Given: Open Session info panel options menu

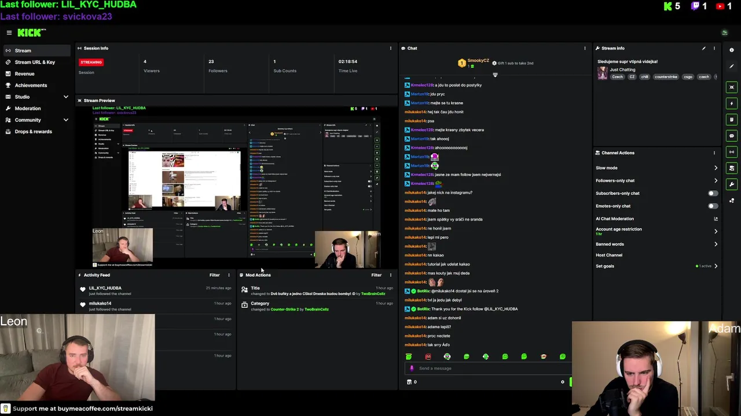Looking at the screenshot, I should click(x=391, y=48).
